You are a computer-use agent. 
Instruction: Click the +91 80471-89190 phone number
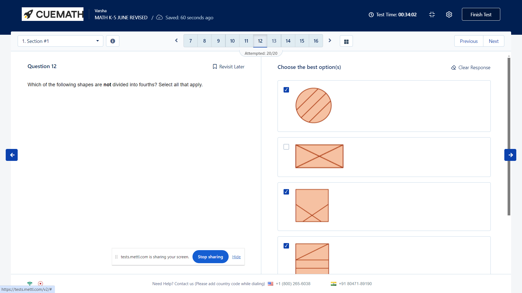pyautogui.click(x=355, y=284)
